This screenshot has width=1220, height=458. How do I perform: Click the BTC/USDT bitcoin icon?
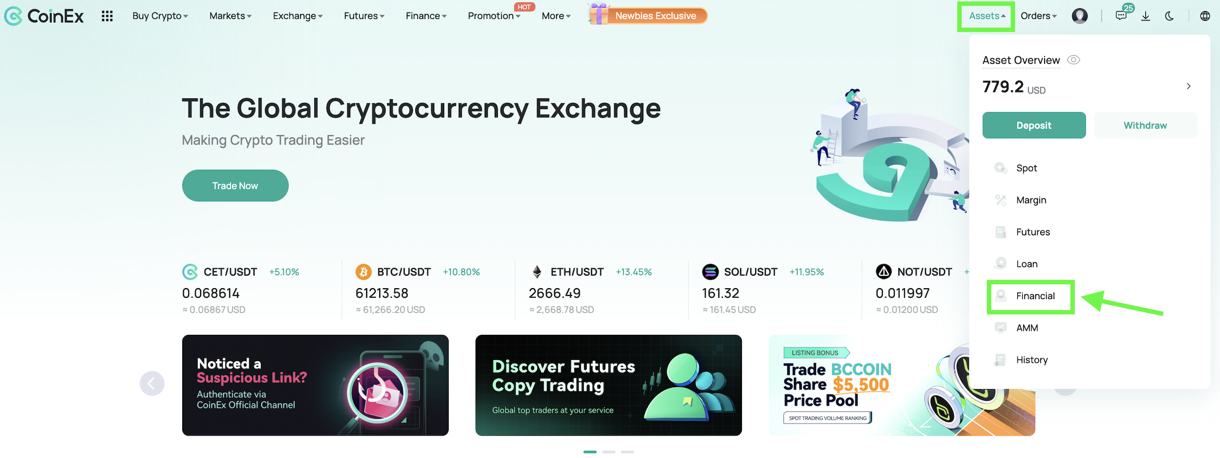coord(363,272)
